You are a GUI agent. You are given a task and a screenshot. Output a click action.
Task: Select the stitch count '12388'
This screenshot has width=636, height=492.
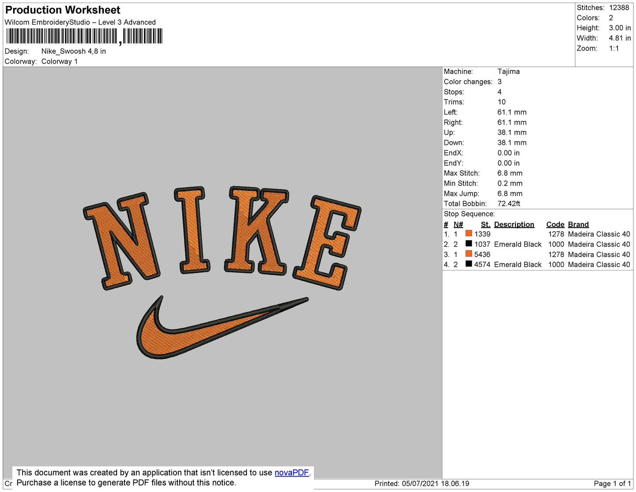point(619,7)
